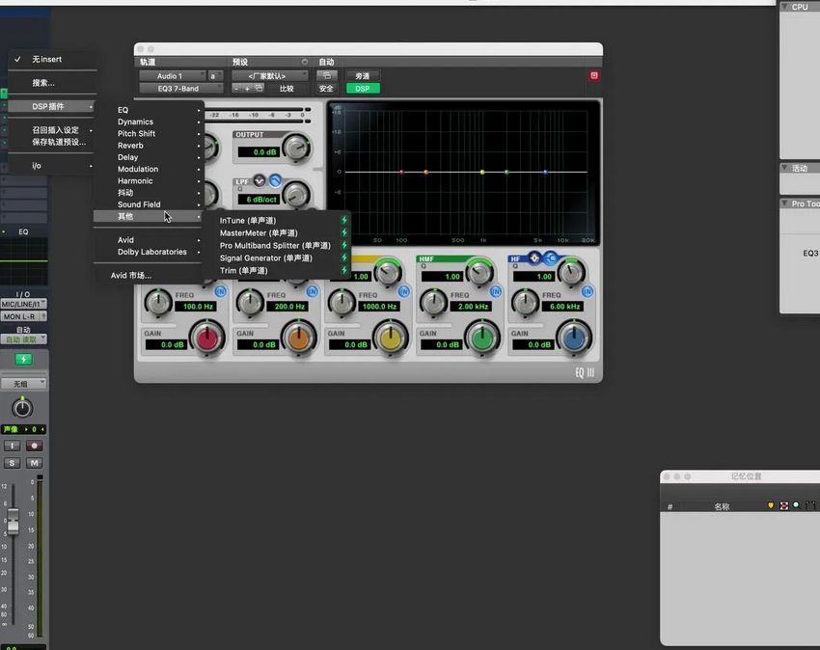Select the LPF low-pass filter type icon
The height and width of the screenshot is (650, 820).
(x=275, y=181)
